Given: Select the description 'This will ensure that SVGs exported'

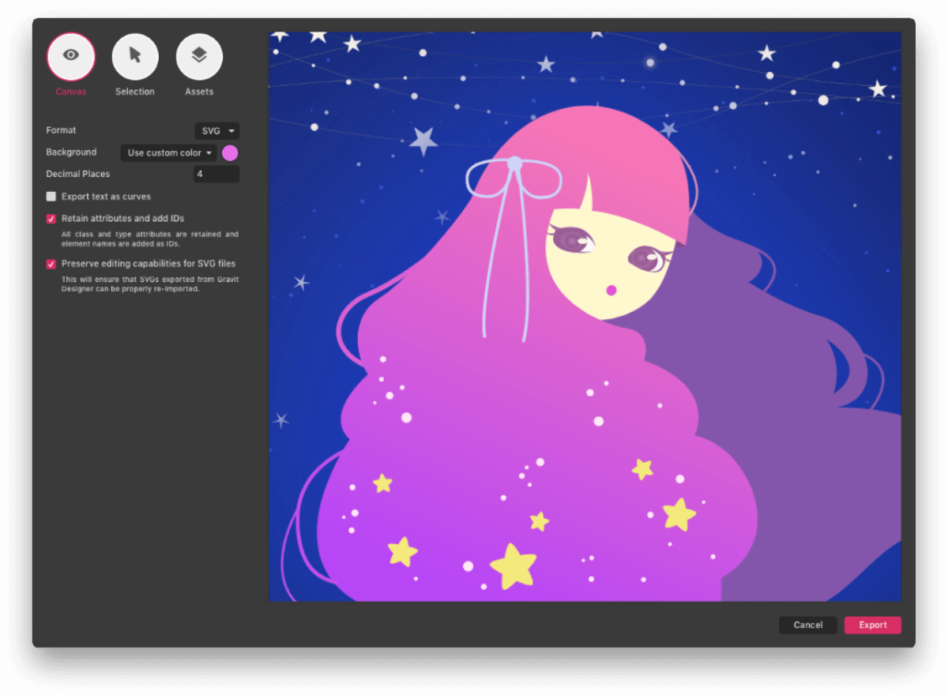Looking at the screenshot, I should point(150,284).
